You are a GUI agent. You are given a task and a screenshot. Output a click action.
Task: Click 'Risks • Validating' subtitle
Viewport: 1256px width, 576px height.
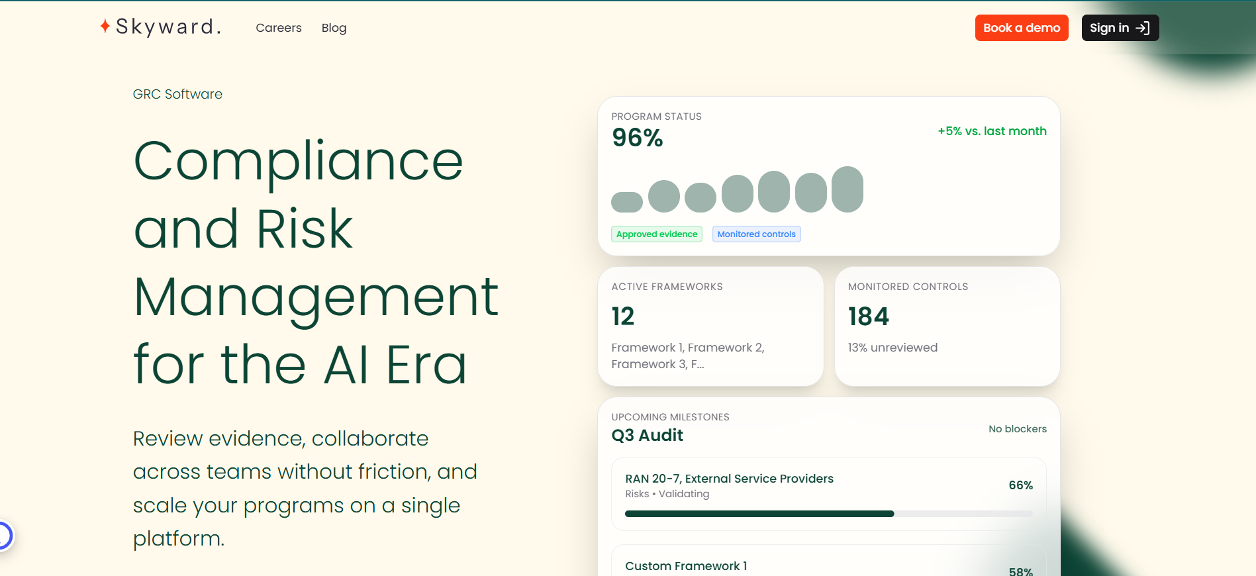pyautogui.click(x=667, y=494)
